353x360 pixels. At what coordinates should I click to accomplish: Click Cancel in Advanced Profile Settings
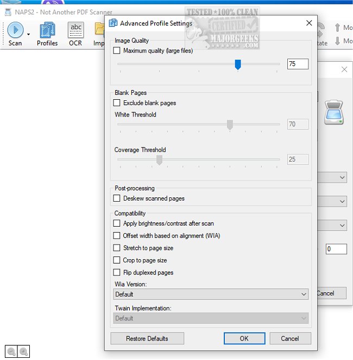[x=290, y=338]
